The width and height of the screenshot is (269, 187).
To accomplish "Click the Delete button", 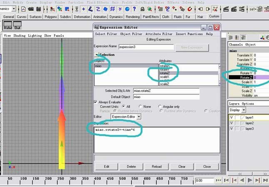I will point(131,167).
